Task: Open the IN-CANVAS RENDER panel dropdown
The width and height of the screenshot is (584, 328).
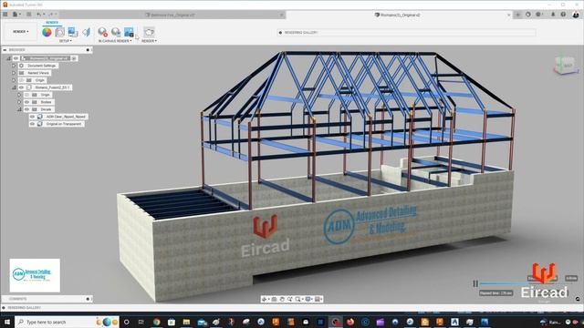Action: point(115,41)
